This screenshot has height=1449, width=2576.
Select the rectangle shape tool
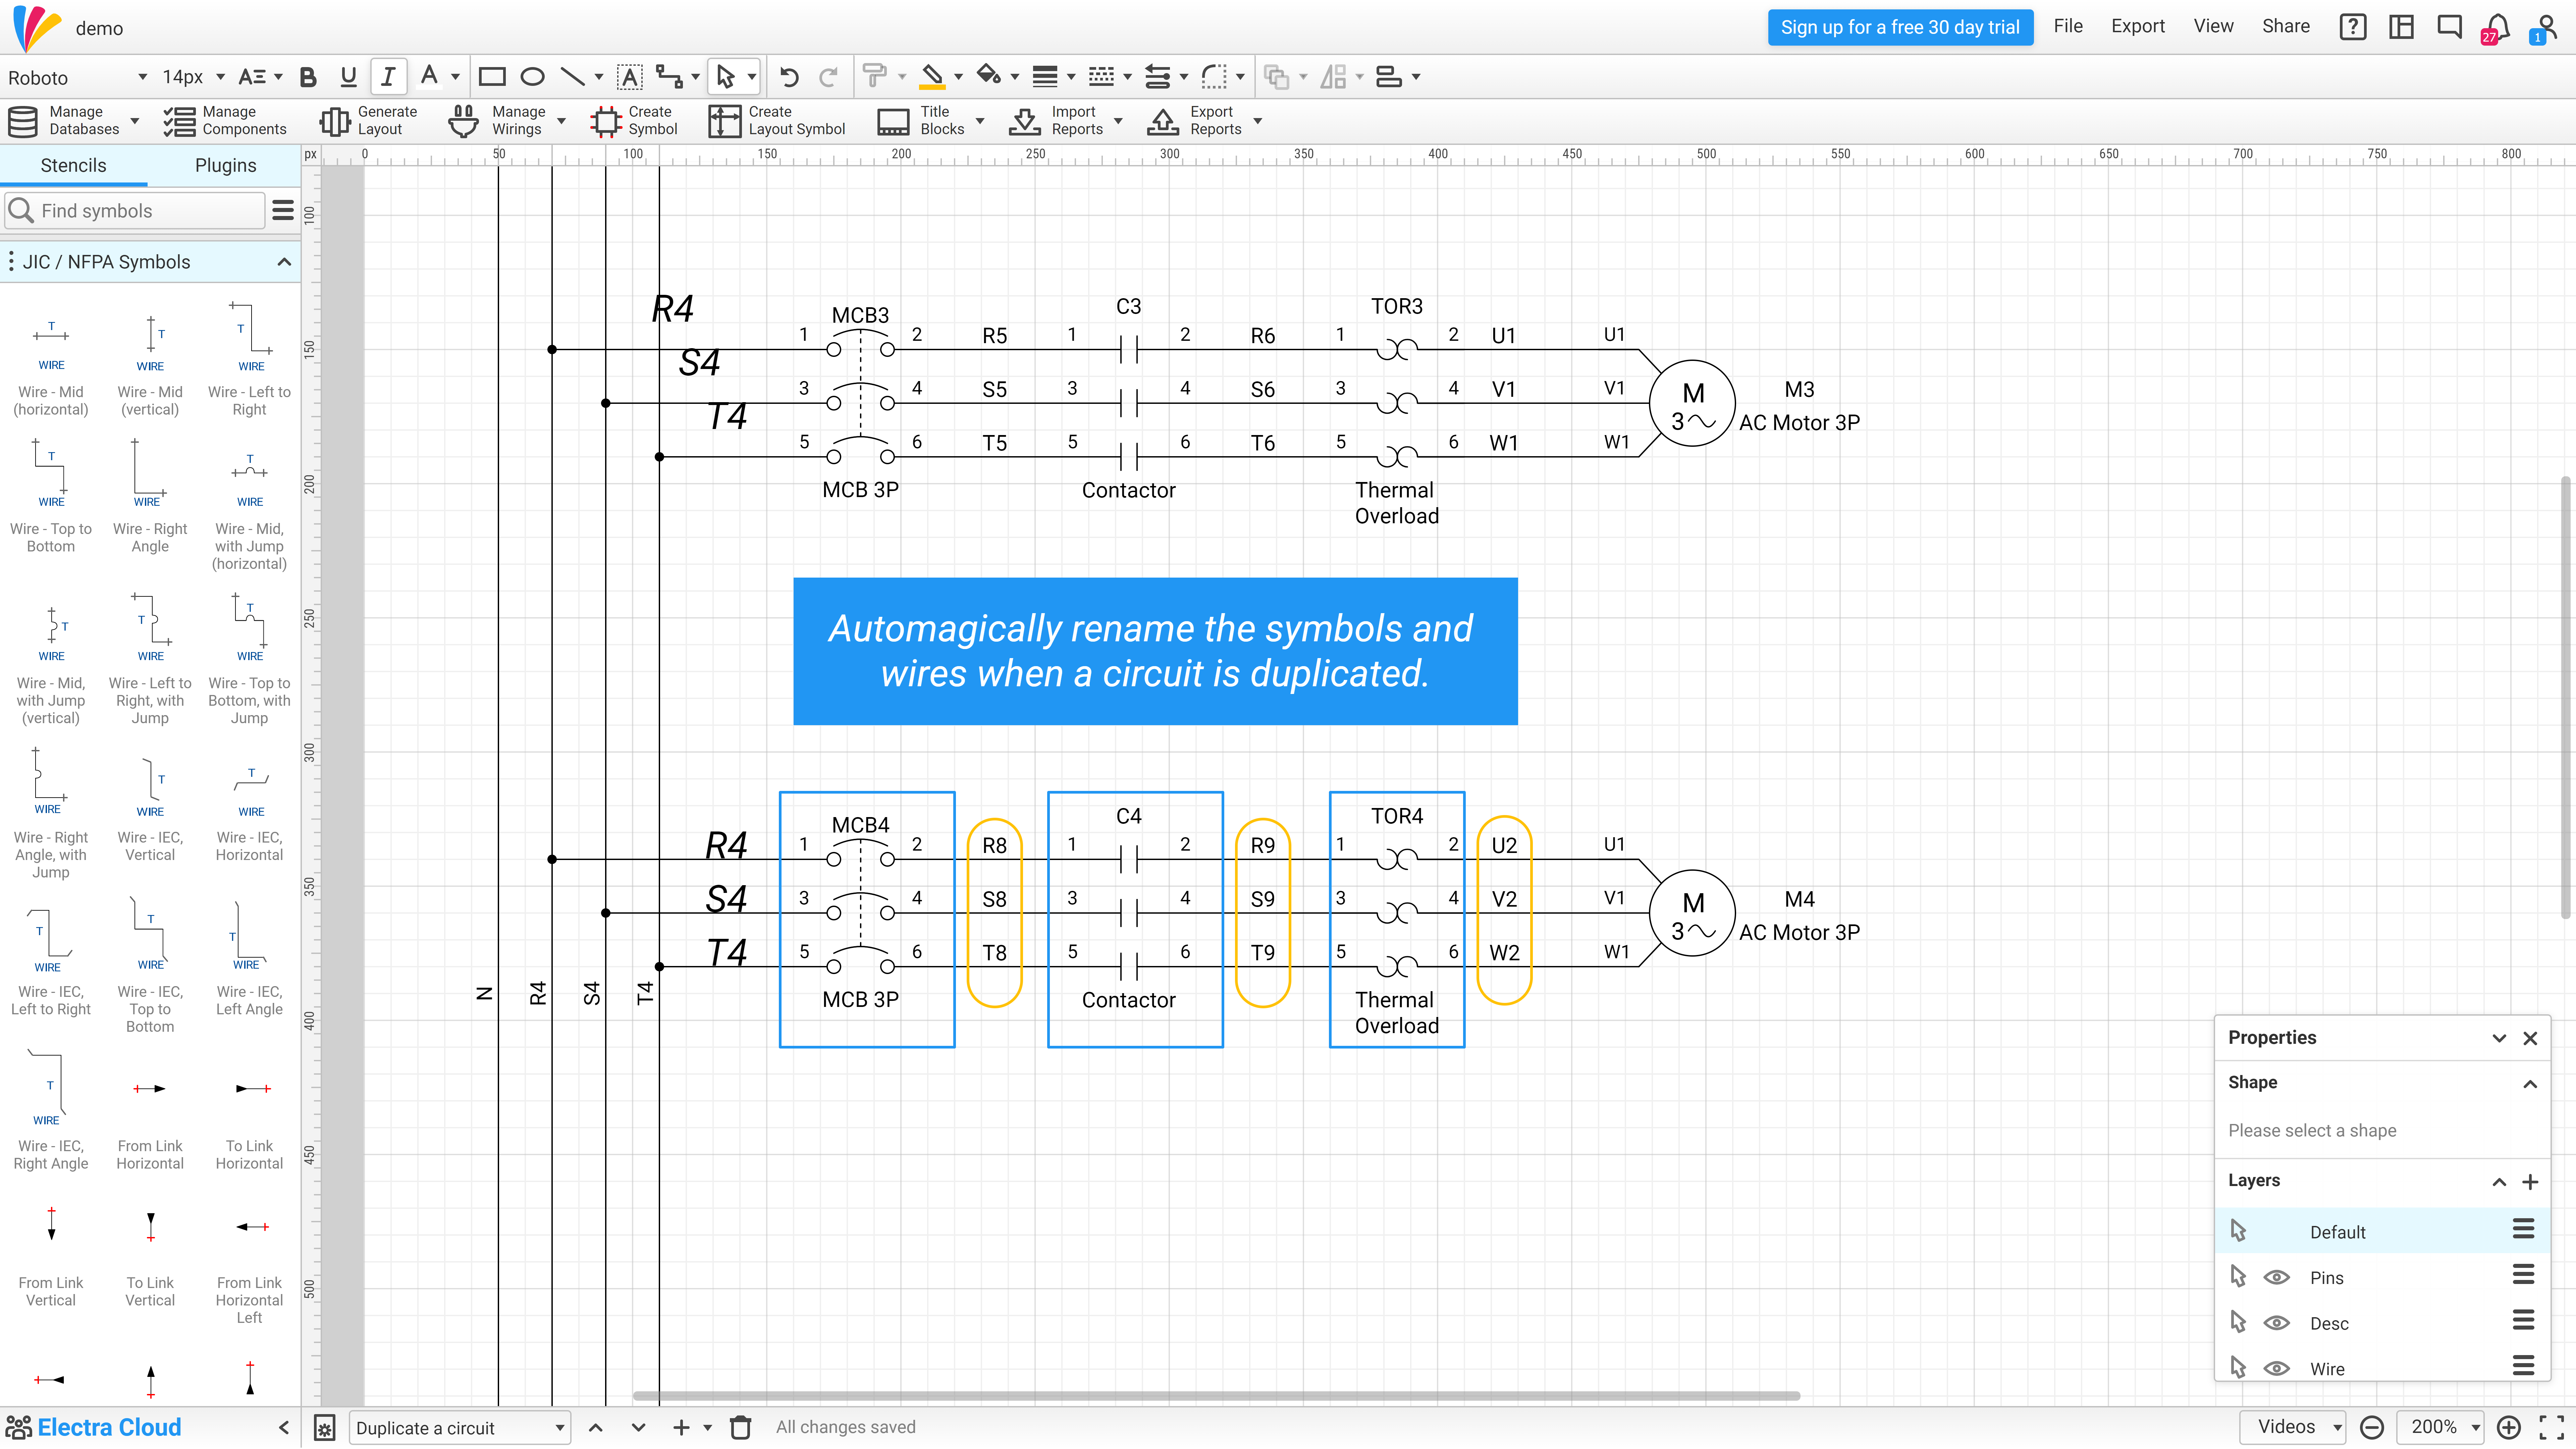click(492, 77)
